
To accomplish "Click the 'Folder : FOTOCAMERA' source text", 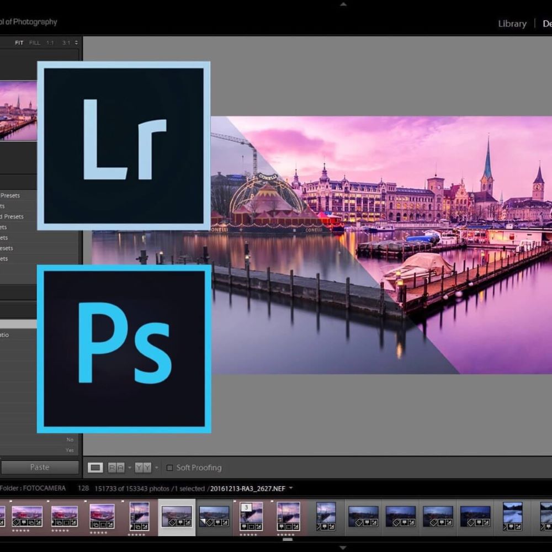I will coord(33,489).
